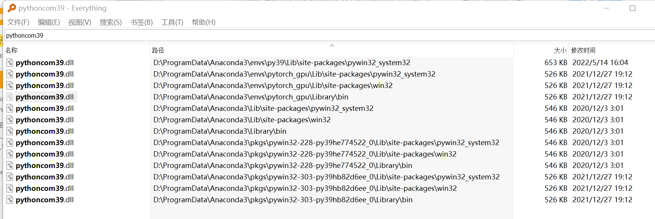Click the 653 KB size value
655x219 pixels.
tap(556, 62)
